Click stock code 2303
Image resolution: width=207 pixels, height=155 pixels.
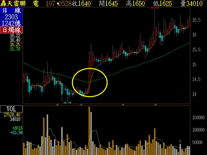pos(11,17)
